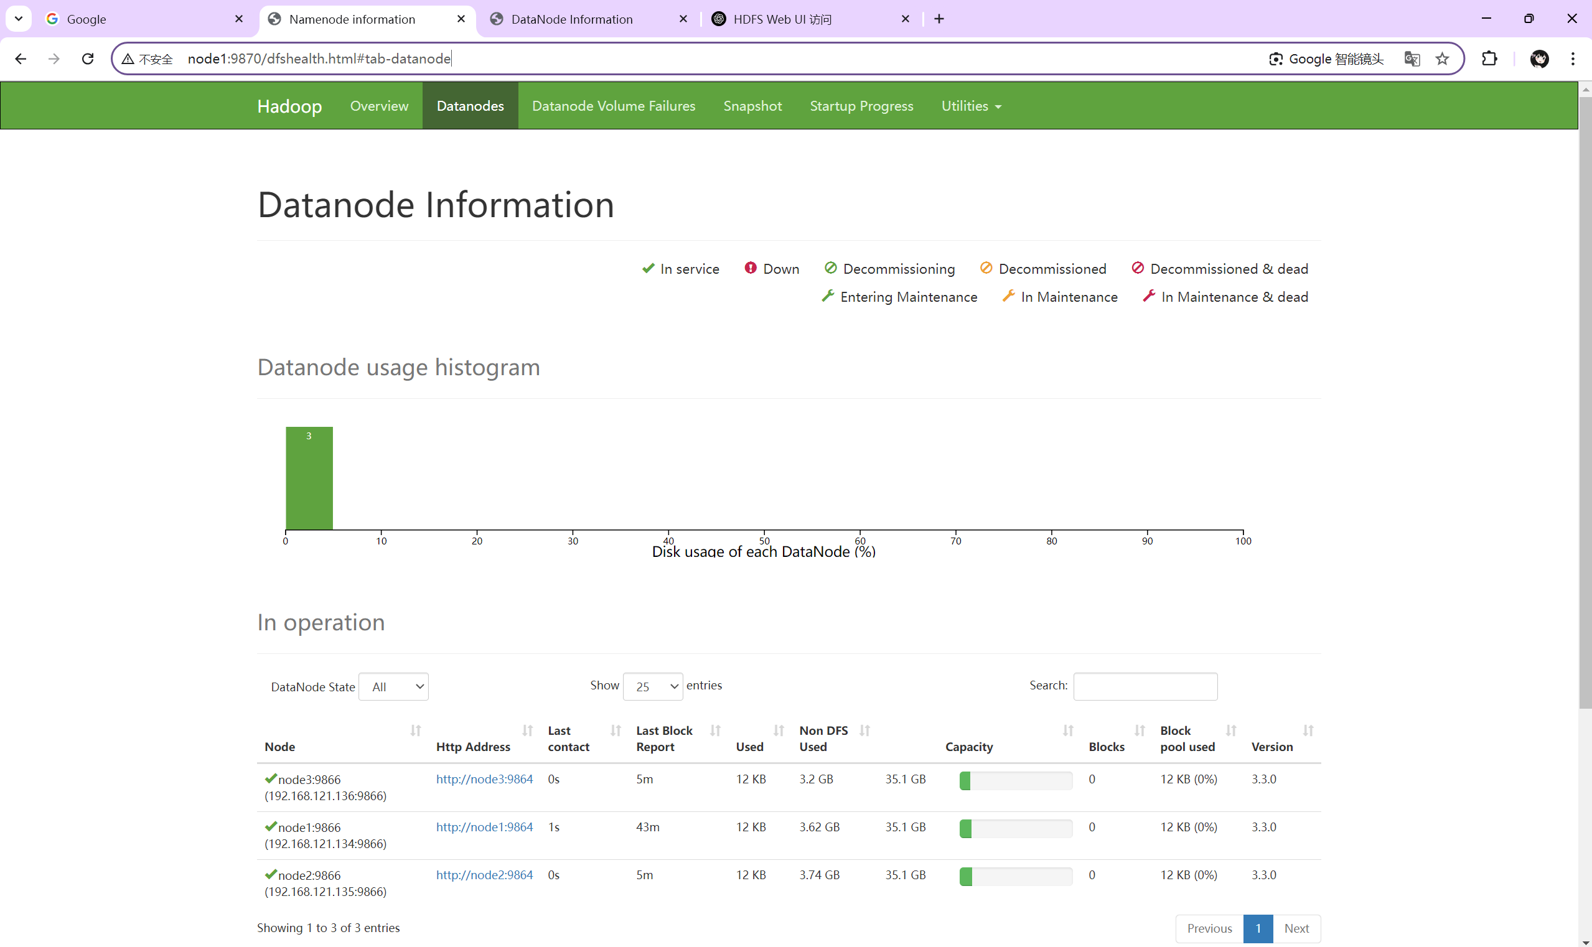Sort table by Http Address column
Viewport: 1592px width, 947px height.
tap(527, 730)
